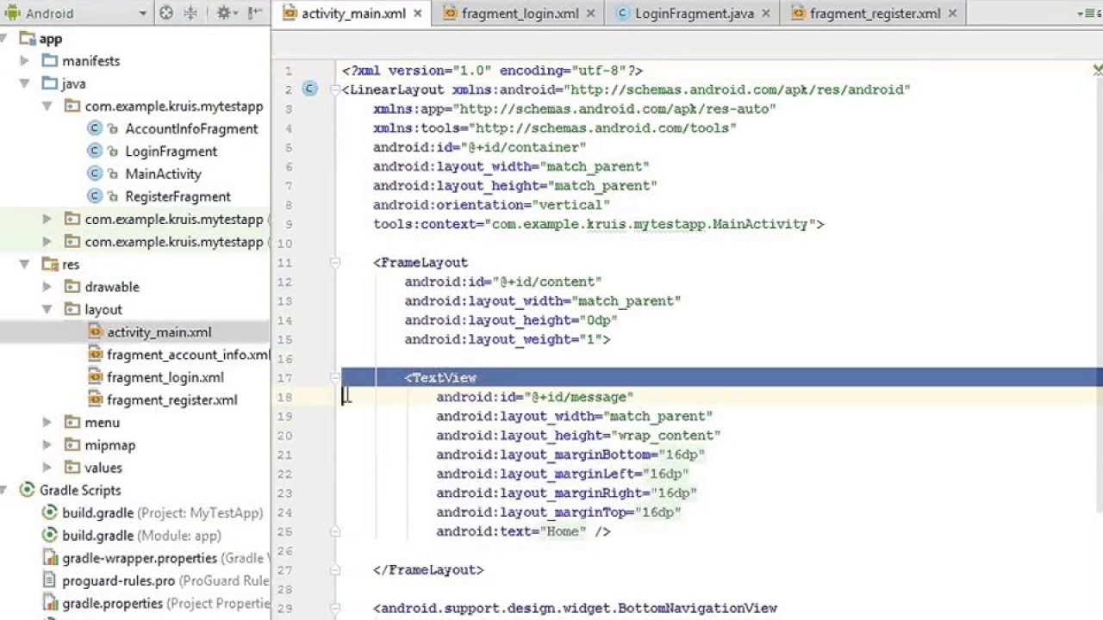This screenshot has height=620, width=1103.
Task: Click the scroll from source target icon
Action: coord(167,13)
